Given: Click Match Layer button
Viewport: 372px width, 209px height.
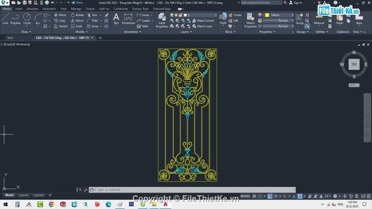Looking at the screenshot, I should pyautogui.click(x=202, y=26).
